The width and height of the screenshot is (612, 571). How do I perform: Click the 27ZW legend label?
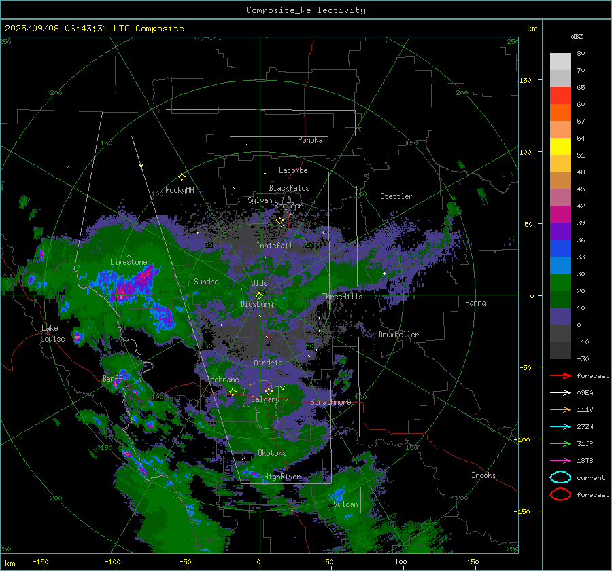coord(585,427)
